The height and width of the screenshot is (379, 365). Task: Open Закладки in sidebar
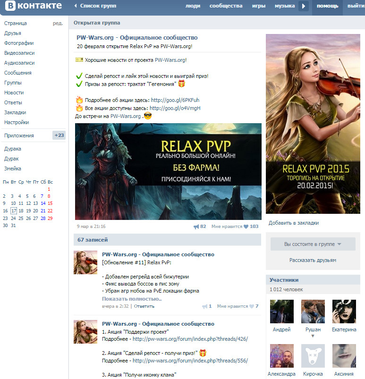point(15,112)
